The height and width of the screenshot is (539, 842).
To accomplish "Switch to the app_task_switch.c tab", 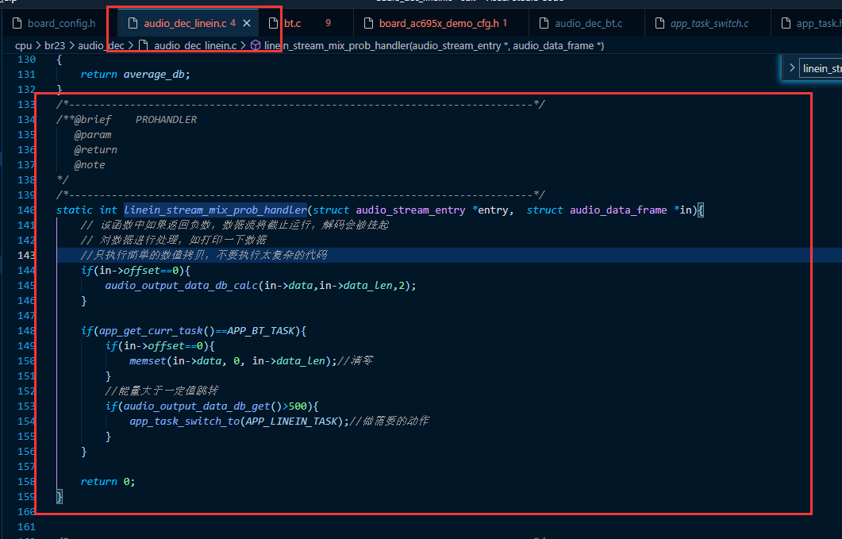I will click(x=709, y=23).
